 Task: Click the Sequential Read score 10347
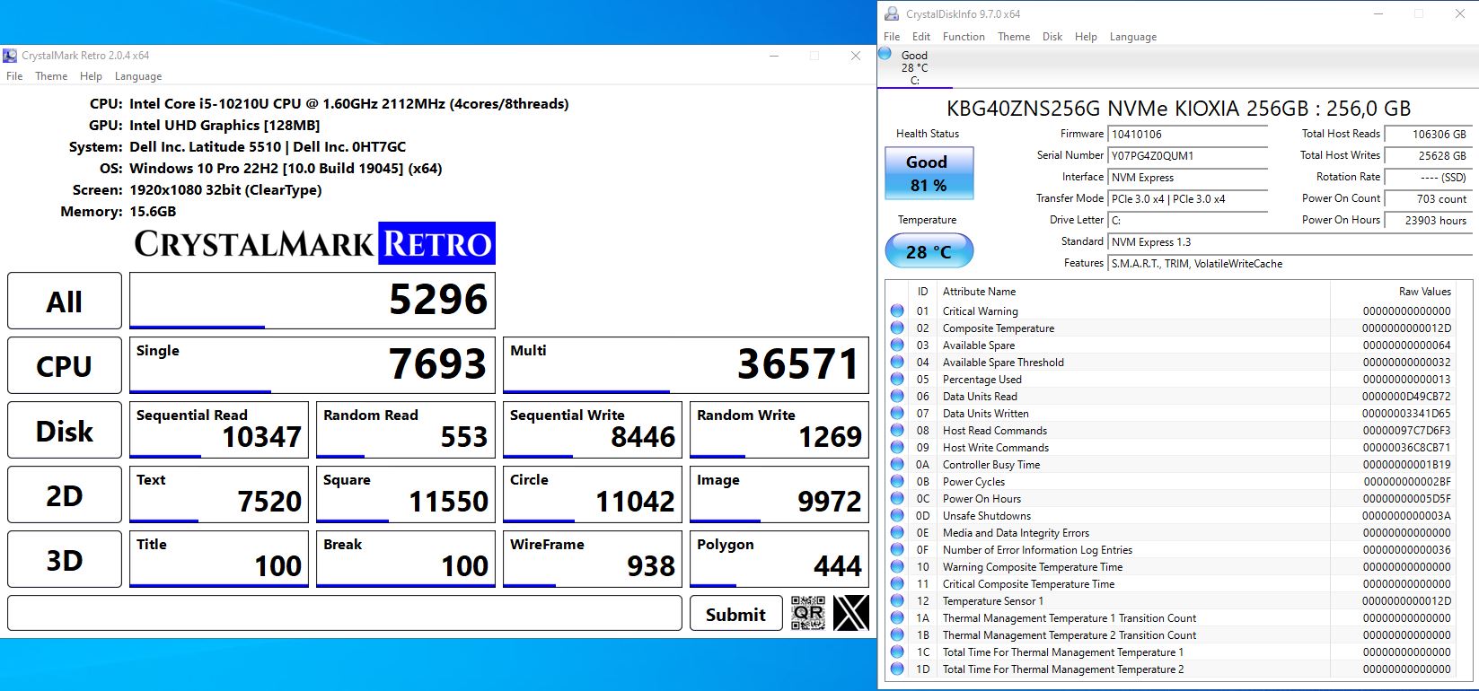[x=219, y=430]
